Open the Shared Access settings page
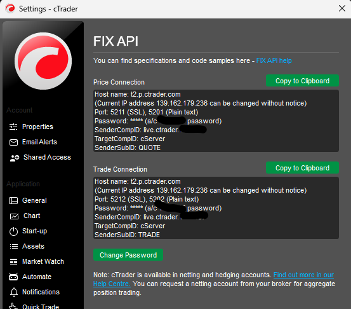The height and width of the screenshot is (309, 351). 47,157
